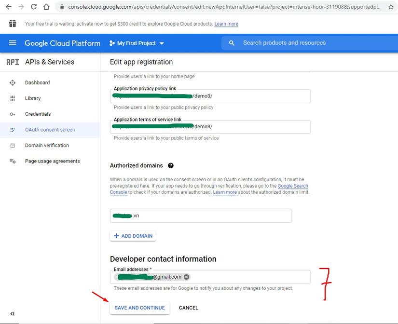Open free trial Learn more link
This screenshot has height=324, width=398.
tap(226, 24)
